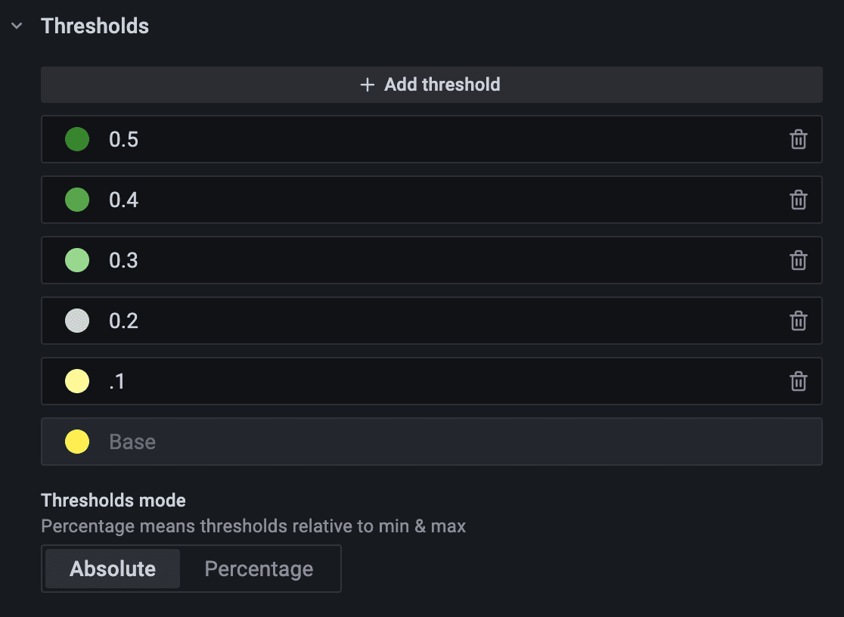Collapse the Thresholds section chevron
This screenshot has width=844, height=617.
[17, 26]
